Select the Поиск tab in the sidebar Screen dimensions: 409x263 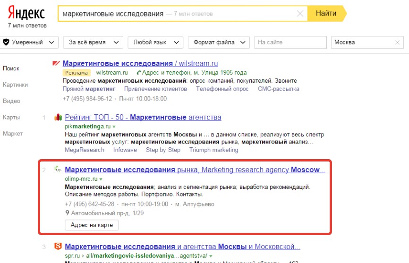coord(11,68)
